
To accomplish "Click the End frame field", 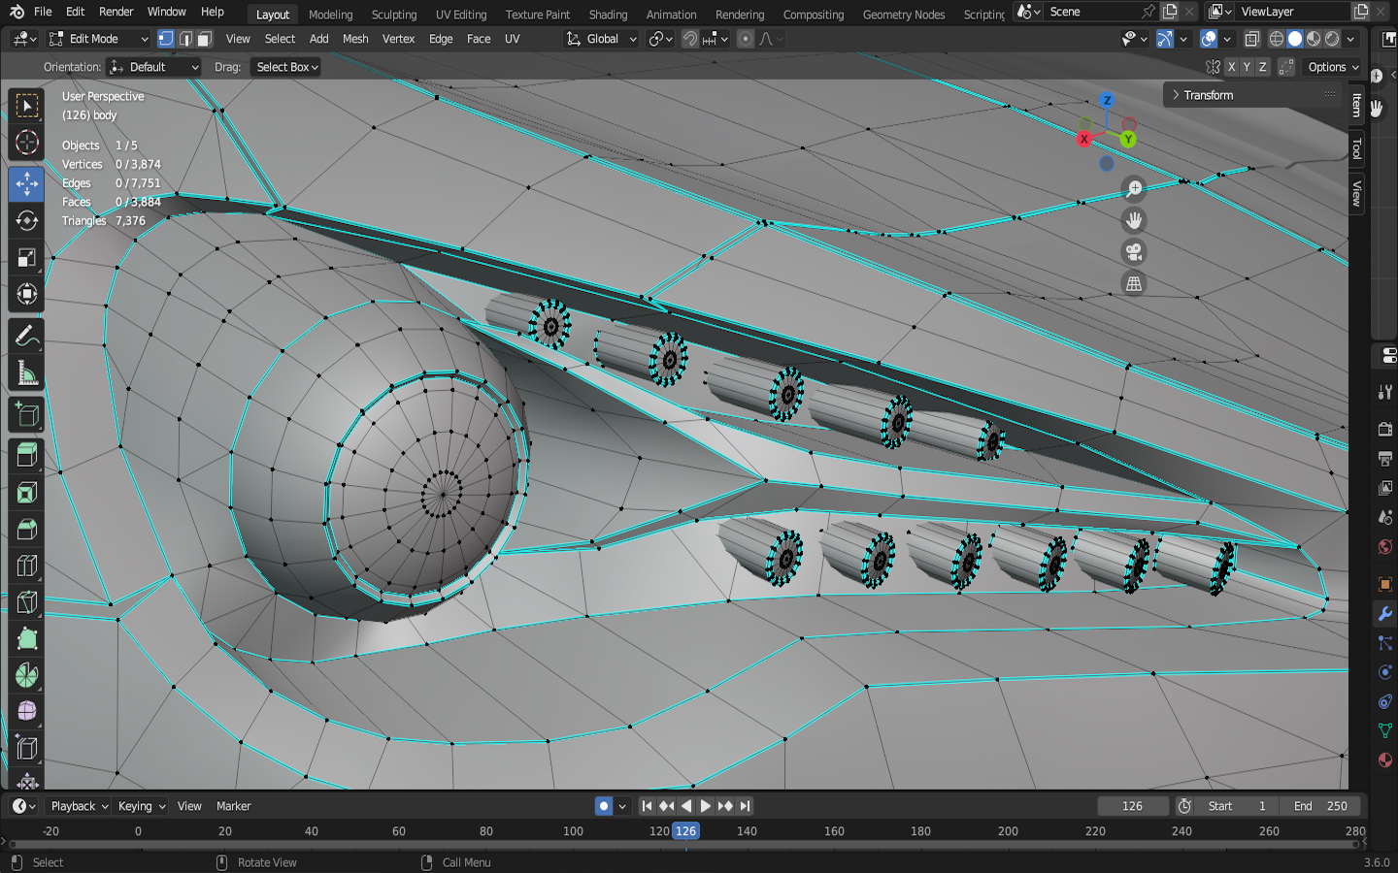I will (1320, 806).
